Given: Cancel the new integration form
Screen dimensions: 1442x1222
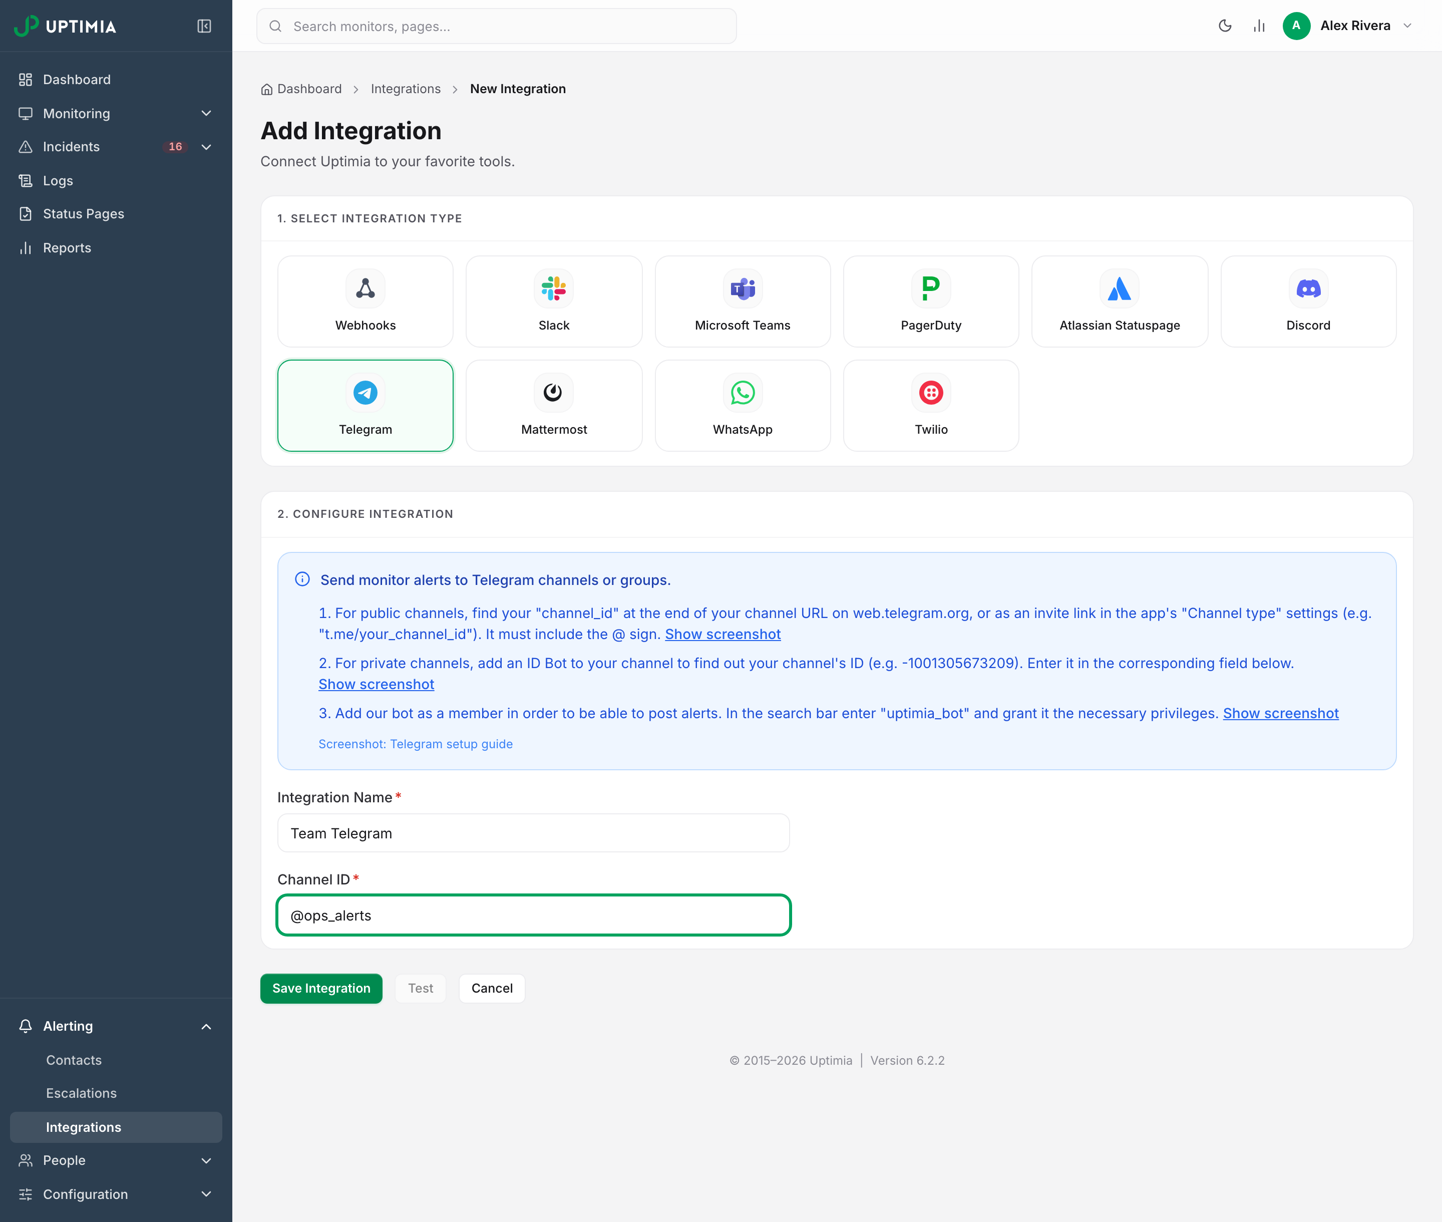Looking at the screenshot, I should (x=492, y=989).
